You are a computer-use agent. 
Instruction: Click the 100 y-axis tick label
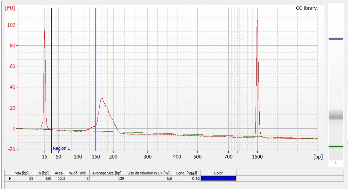pos(11,25)
